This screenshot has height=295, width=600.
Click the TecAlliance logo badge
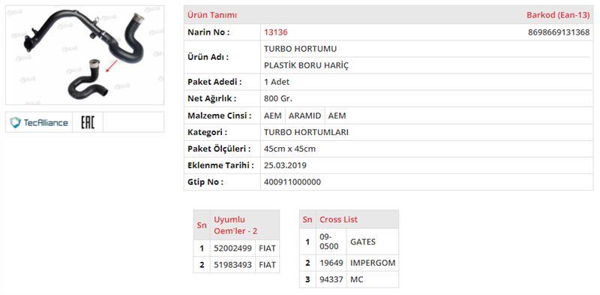coord(39,122)
